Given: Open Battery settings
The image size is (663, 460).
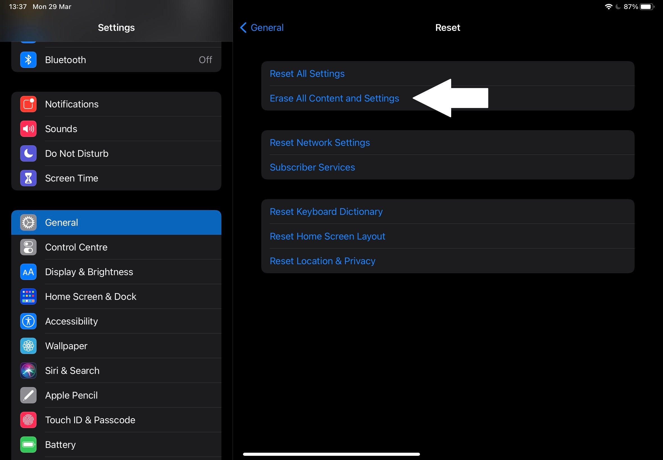Looking at the screenshot, I should point(116,445).
